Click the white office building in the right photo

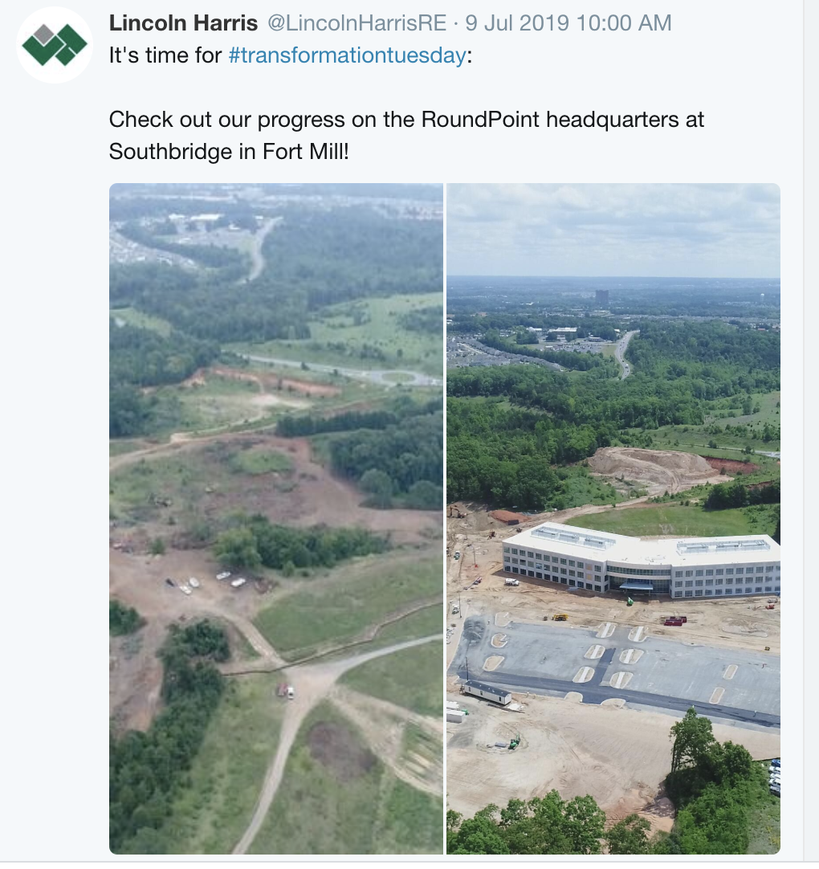tap(642, 562)
